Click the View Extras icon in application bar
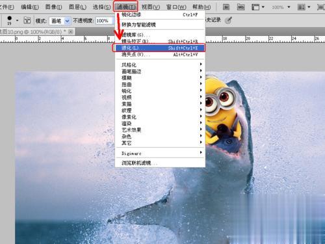The width and height of the screenshot is (325, 244). (x=258, y=7)
